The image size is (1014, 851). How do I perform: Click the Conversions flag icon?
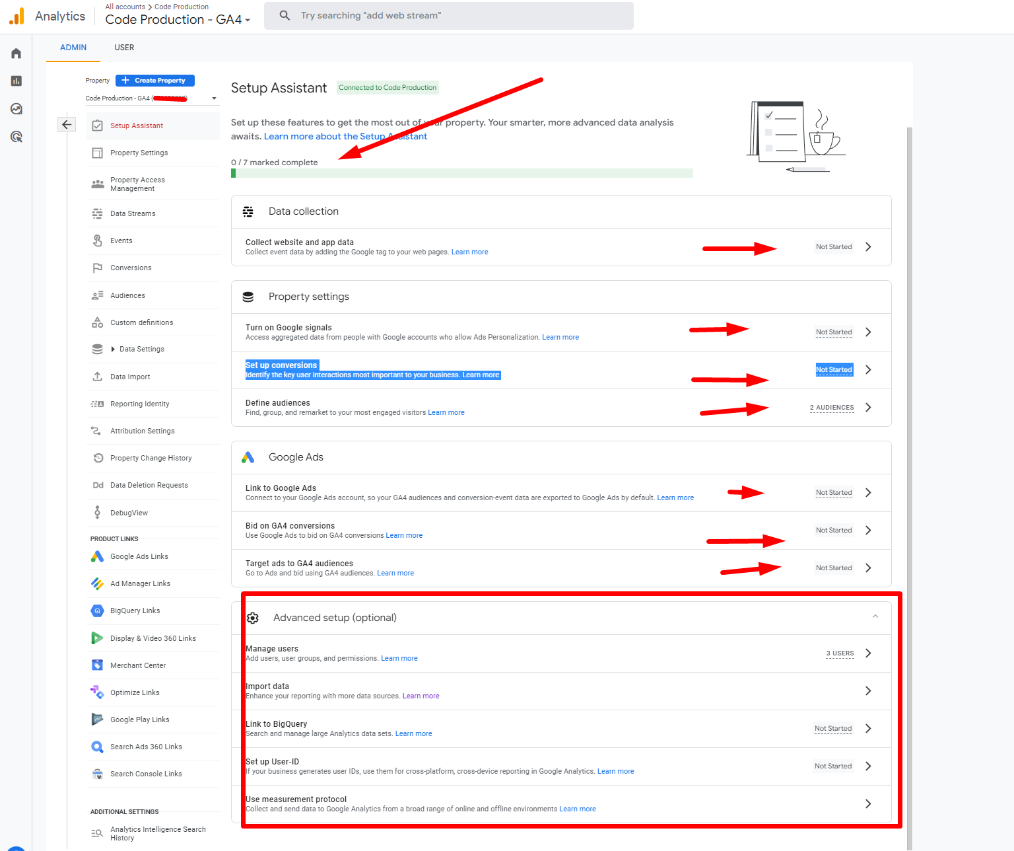click(x=97, y=268)
